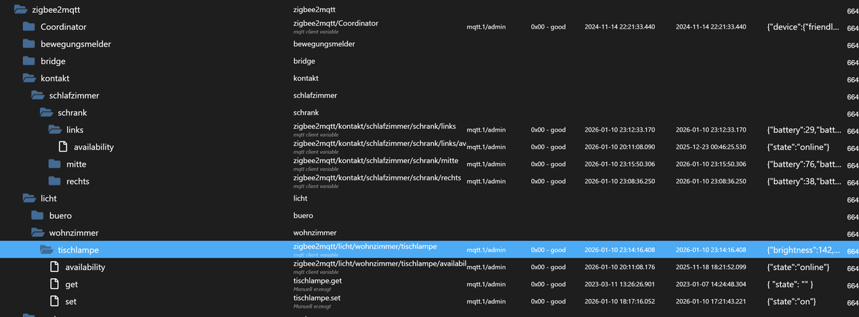859x317 pixels.
Task: Click the value starting {"device":{"friendl
Action: tap(804, 26)
